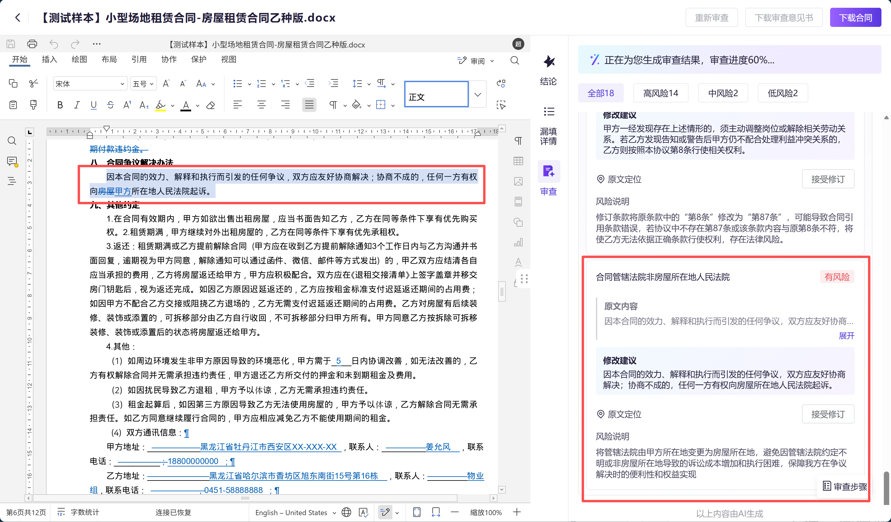Open the search magnifier in ribbon
The width and height of the screenshot is (891, 522).
point(514,61)
